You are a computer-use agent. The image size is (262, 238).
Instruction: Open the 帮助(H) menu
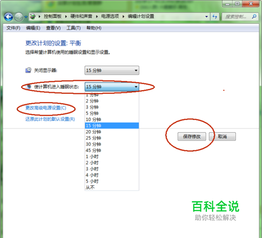[94, 28]
